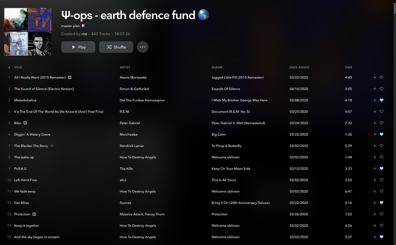Favorite 'The Sound of Silence' with heart
Screen dimensions: 396x245
[x=381, y=89]
